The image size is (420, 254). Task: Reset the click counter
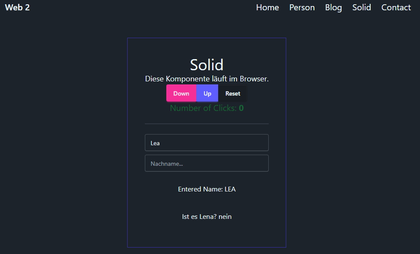233,93
